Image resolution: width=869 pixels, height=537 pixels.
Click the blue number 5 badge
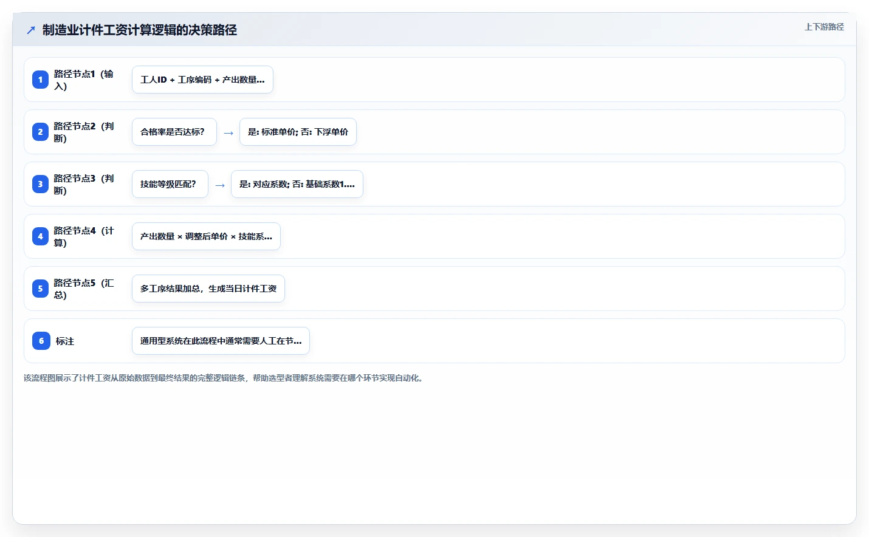tap(40, 289)
